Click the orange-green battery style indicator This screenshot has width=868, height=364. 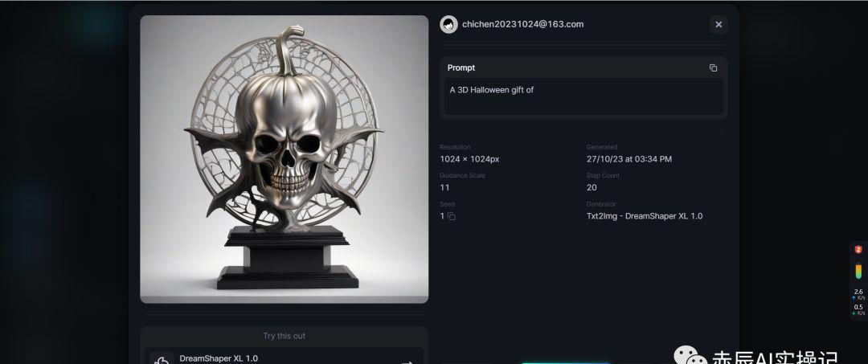point(858,271)
